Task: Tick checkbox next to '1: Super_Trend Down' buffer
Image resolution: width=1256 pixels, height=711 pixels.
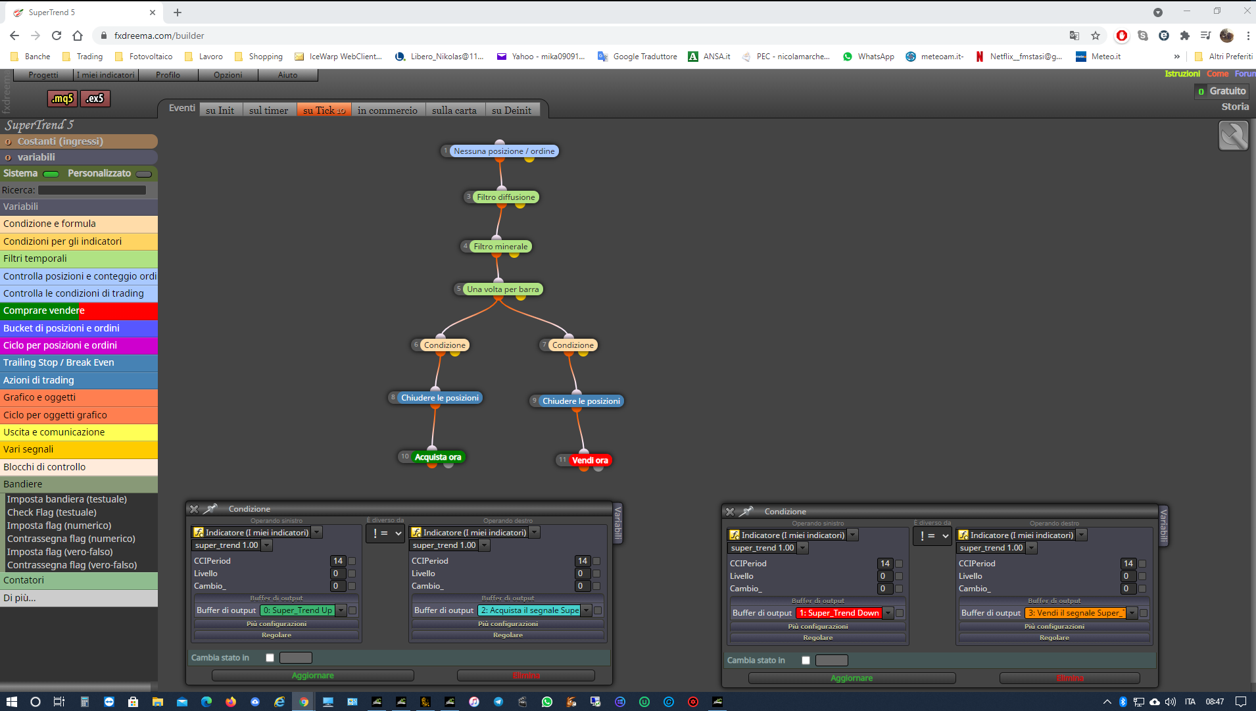Action: (x=900, y=613)
